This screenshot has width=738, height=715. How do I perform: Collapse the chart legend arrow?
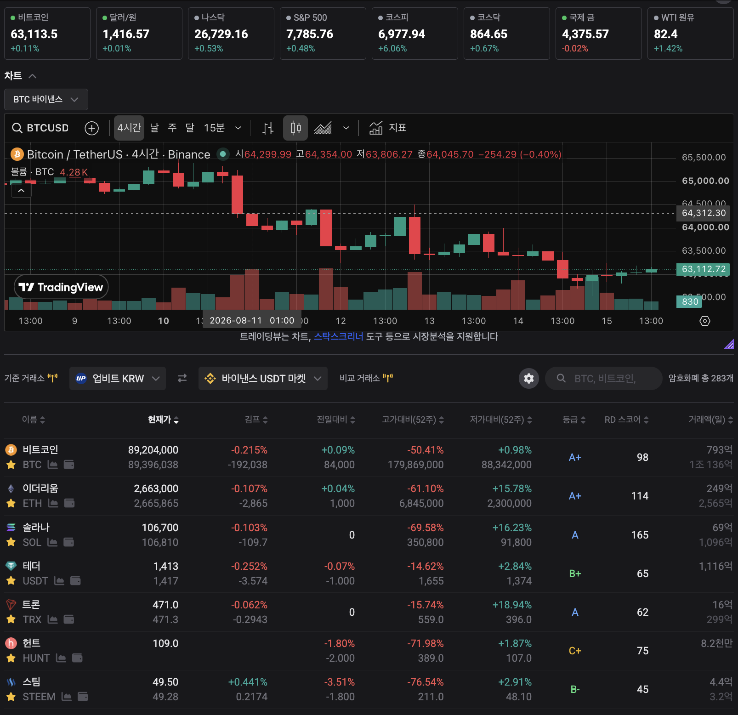[x=21, y=190]
